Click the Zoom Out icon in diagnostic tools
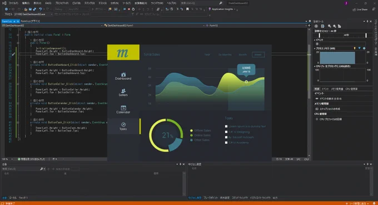Image resolution: width=378 pixels, height=205 pixels. (335, 26)
